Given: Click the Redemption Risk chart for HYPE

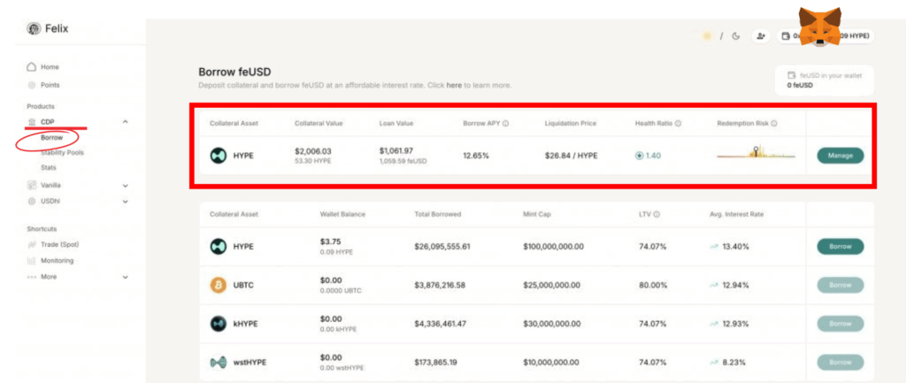Looking at the screenshot, I should pos(754,155).
